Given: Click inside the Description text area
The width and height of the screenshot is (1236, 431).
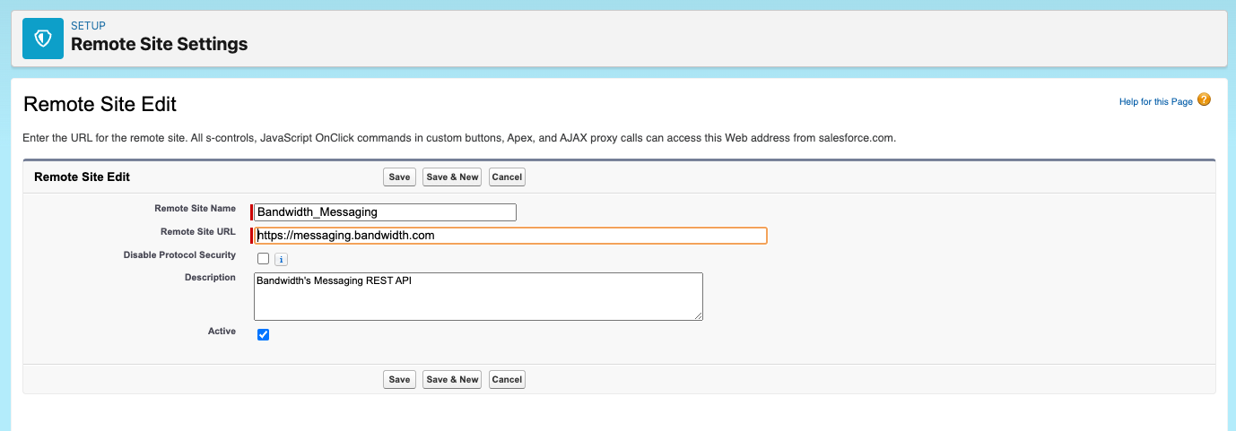Looking at the screenshot, I should click(x=478, y=297).
